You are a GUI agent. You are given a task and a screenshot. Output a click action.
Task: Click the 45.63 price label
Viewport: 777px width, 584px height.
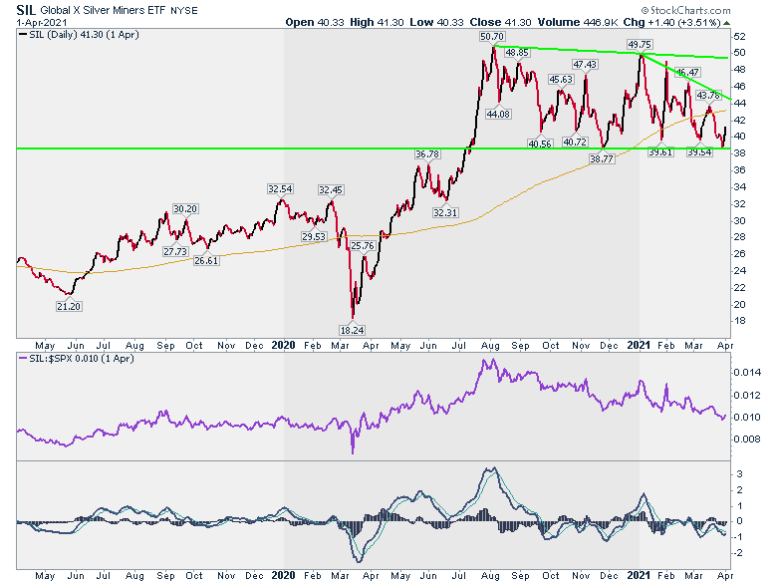pos(561,80)
